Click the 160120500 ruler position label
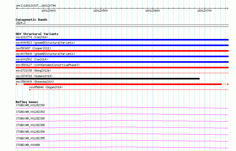The width and height of the screenshot is (236, 151). pos(100,11)
